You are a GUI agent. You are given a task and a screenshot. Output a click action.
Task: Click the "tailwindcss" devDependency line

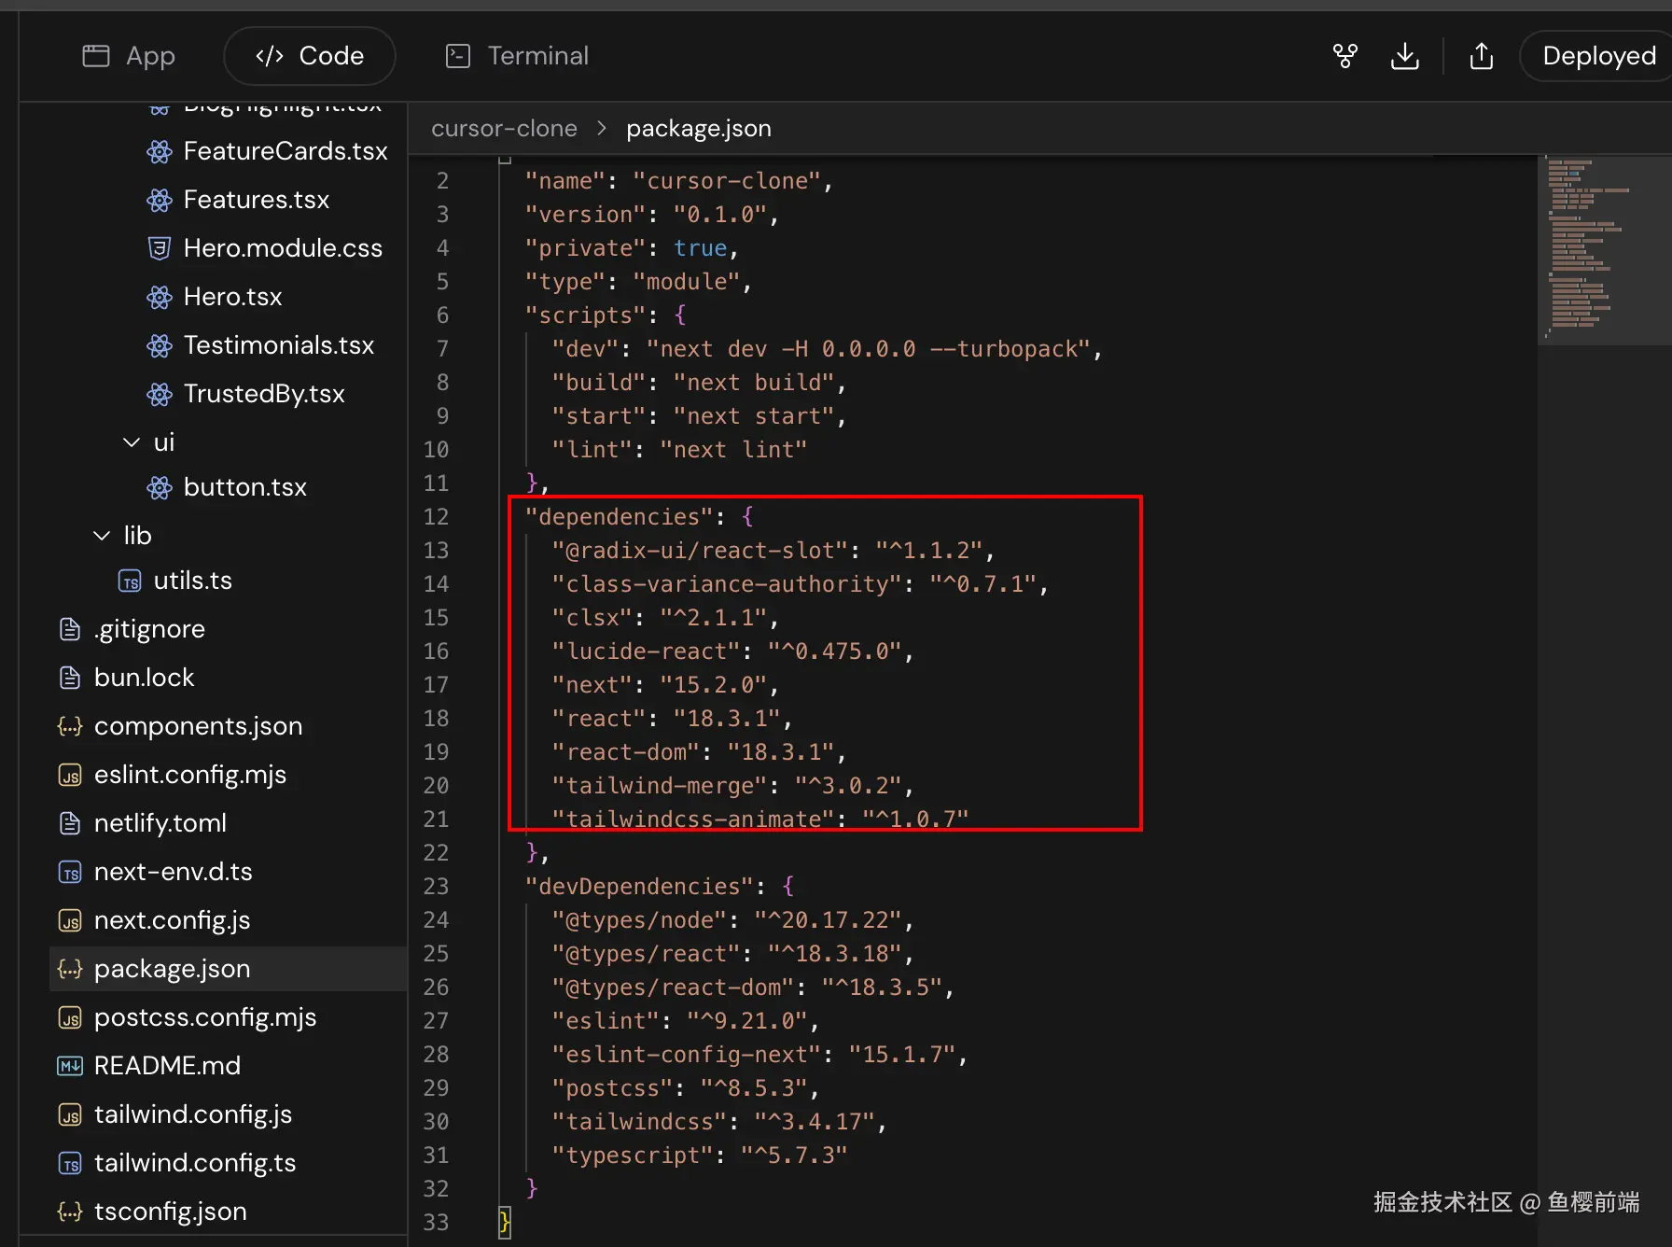click(x=719, y=1122)
